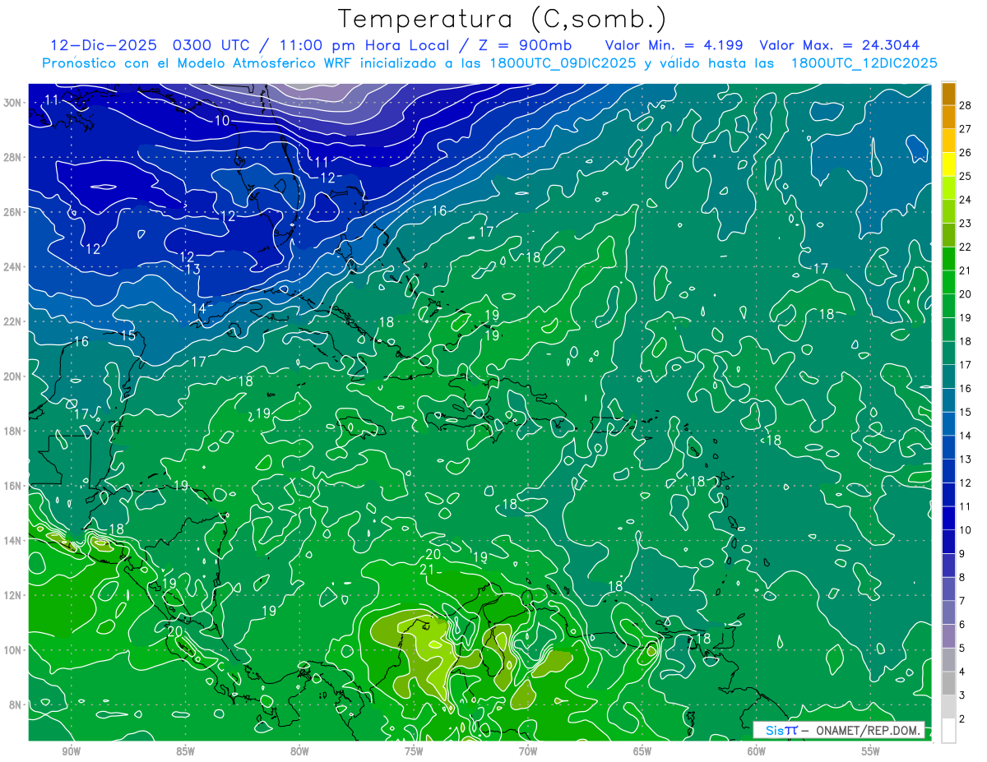Click the white swatch below colorbar value 2
The height and width of the screenshot is (762, 987).
(x=948, y=730)
